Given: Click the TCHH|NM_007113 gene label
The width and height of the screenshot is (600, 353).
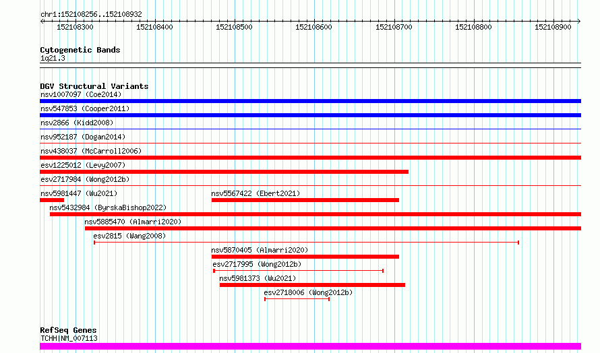Looking at the screenshot, I should [69, 338].
